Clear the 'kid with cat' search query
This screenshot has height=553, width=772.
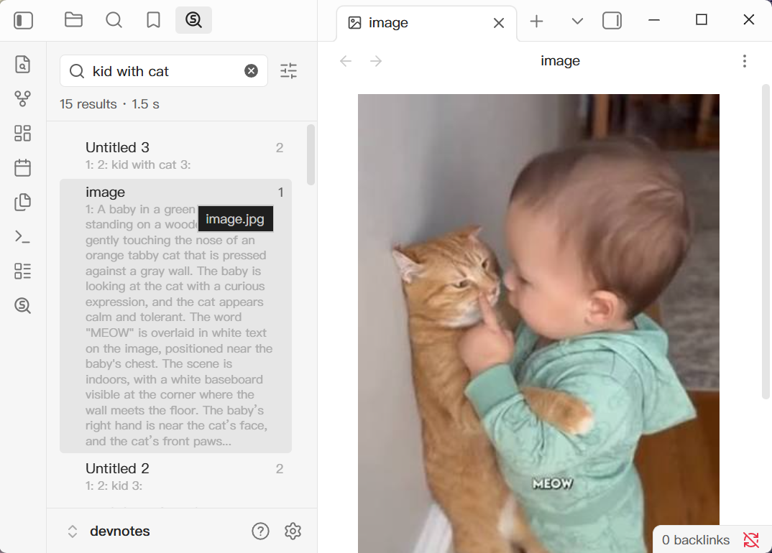pos(251,71)
